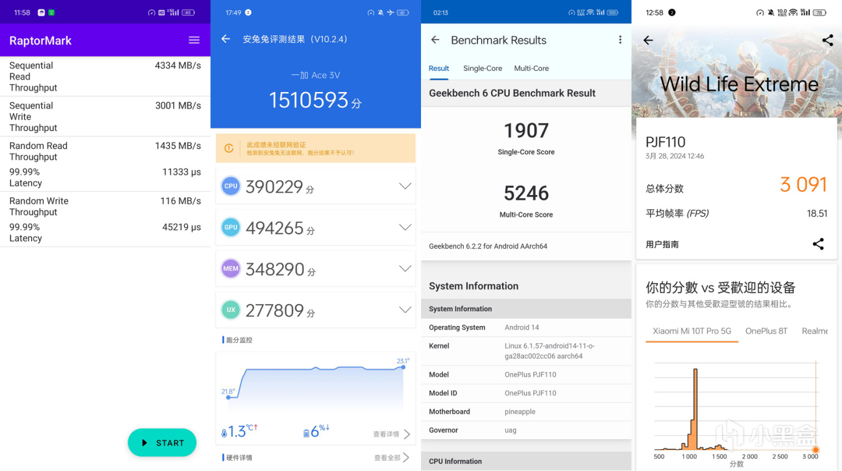Tap the 23.1° point on temperature graph
Viewport: 842px width, 471px height.
coord(403,367)
